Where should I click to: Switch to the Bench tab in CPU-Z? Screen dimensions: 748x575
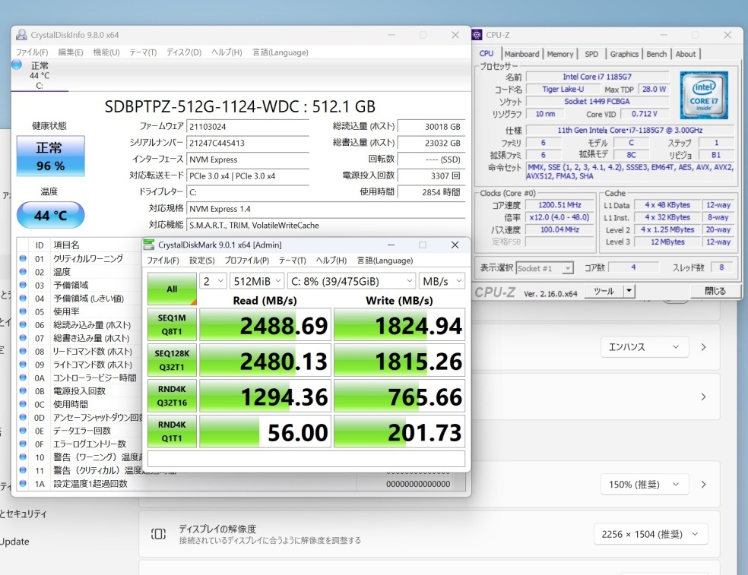click(x=657, y=54)
